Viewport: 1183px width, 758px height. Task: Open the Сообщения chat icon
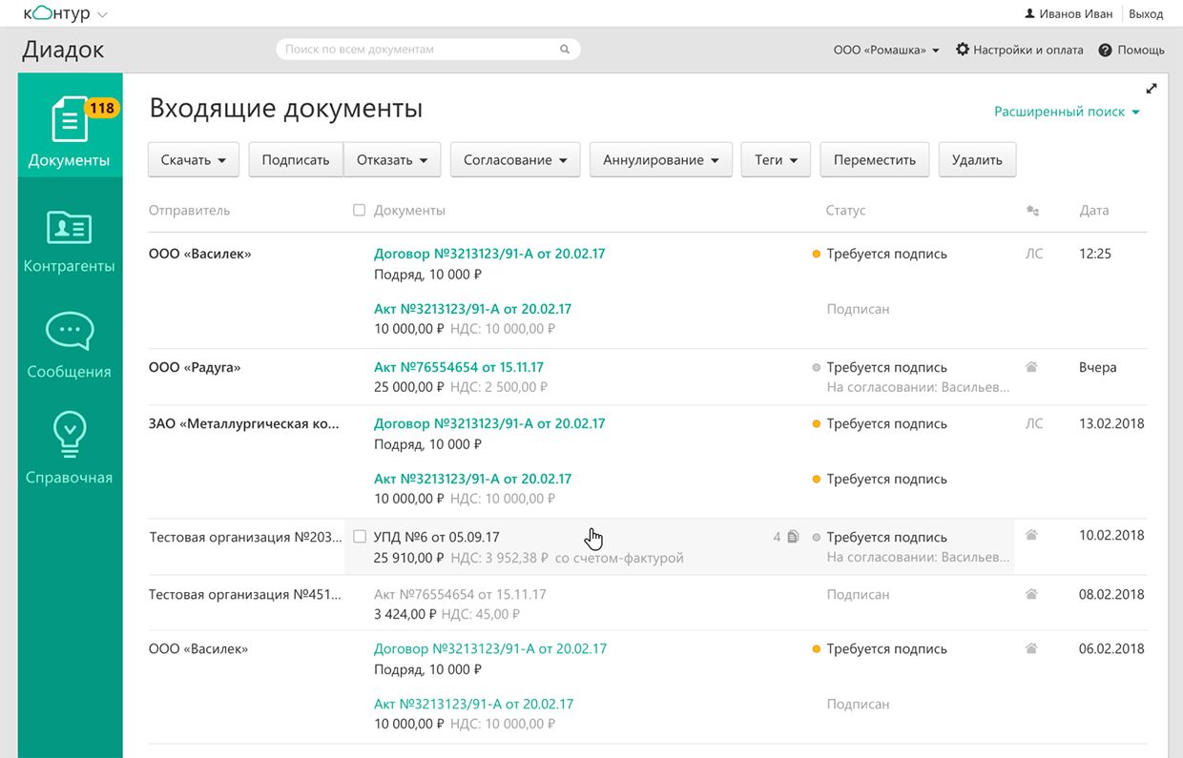tap(69, 334)
